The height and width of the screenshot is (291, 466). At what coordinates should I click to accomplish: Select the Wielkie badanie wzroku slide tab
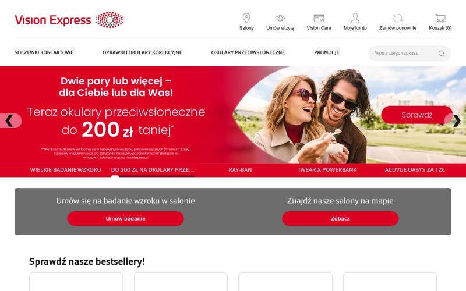tap(65, 170)
